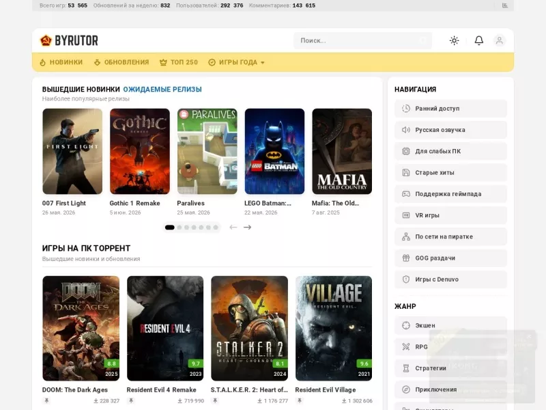Open Ранний доступ navigation link
This screenshot has height=410, width=546.
pos(450,109)
